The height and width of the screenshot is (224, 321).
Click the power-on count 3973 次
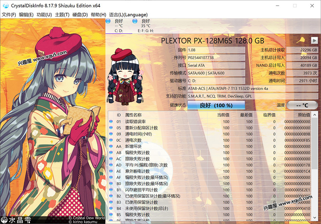point(302,73)
